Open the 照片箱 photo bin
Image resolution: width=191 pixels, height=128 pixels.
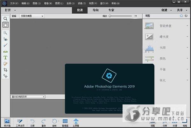click(x=7, y=123)
